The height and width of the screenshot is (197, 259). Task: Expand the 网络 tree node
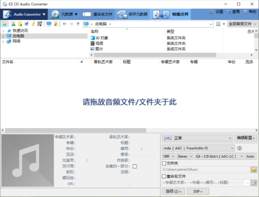click(x=3, y=42)
